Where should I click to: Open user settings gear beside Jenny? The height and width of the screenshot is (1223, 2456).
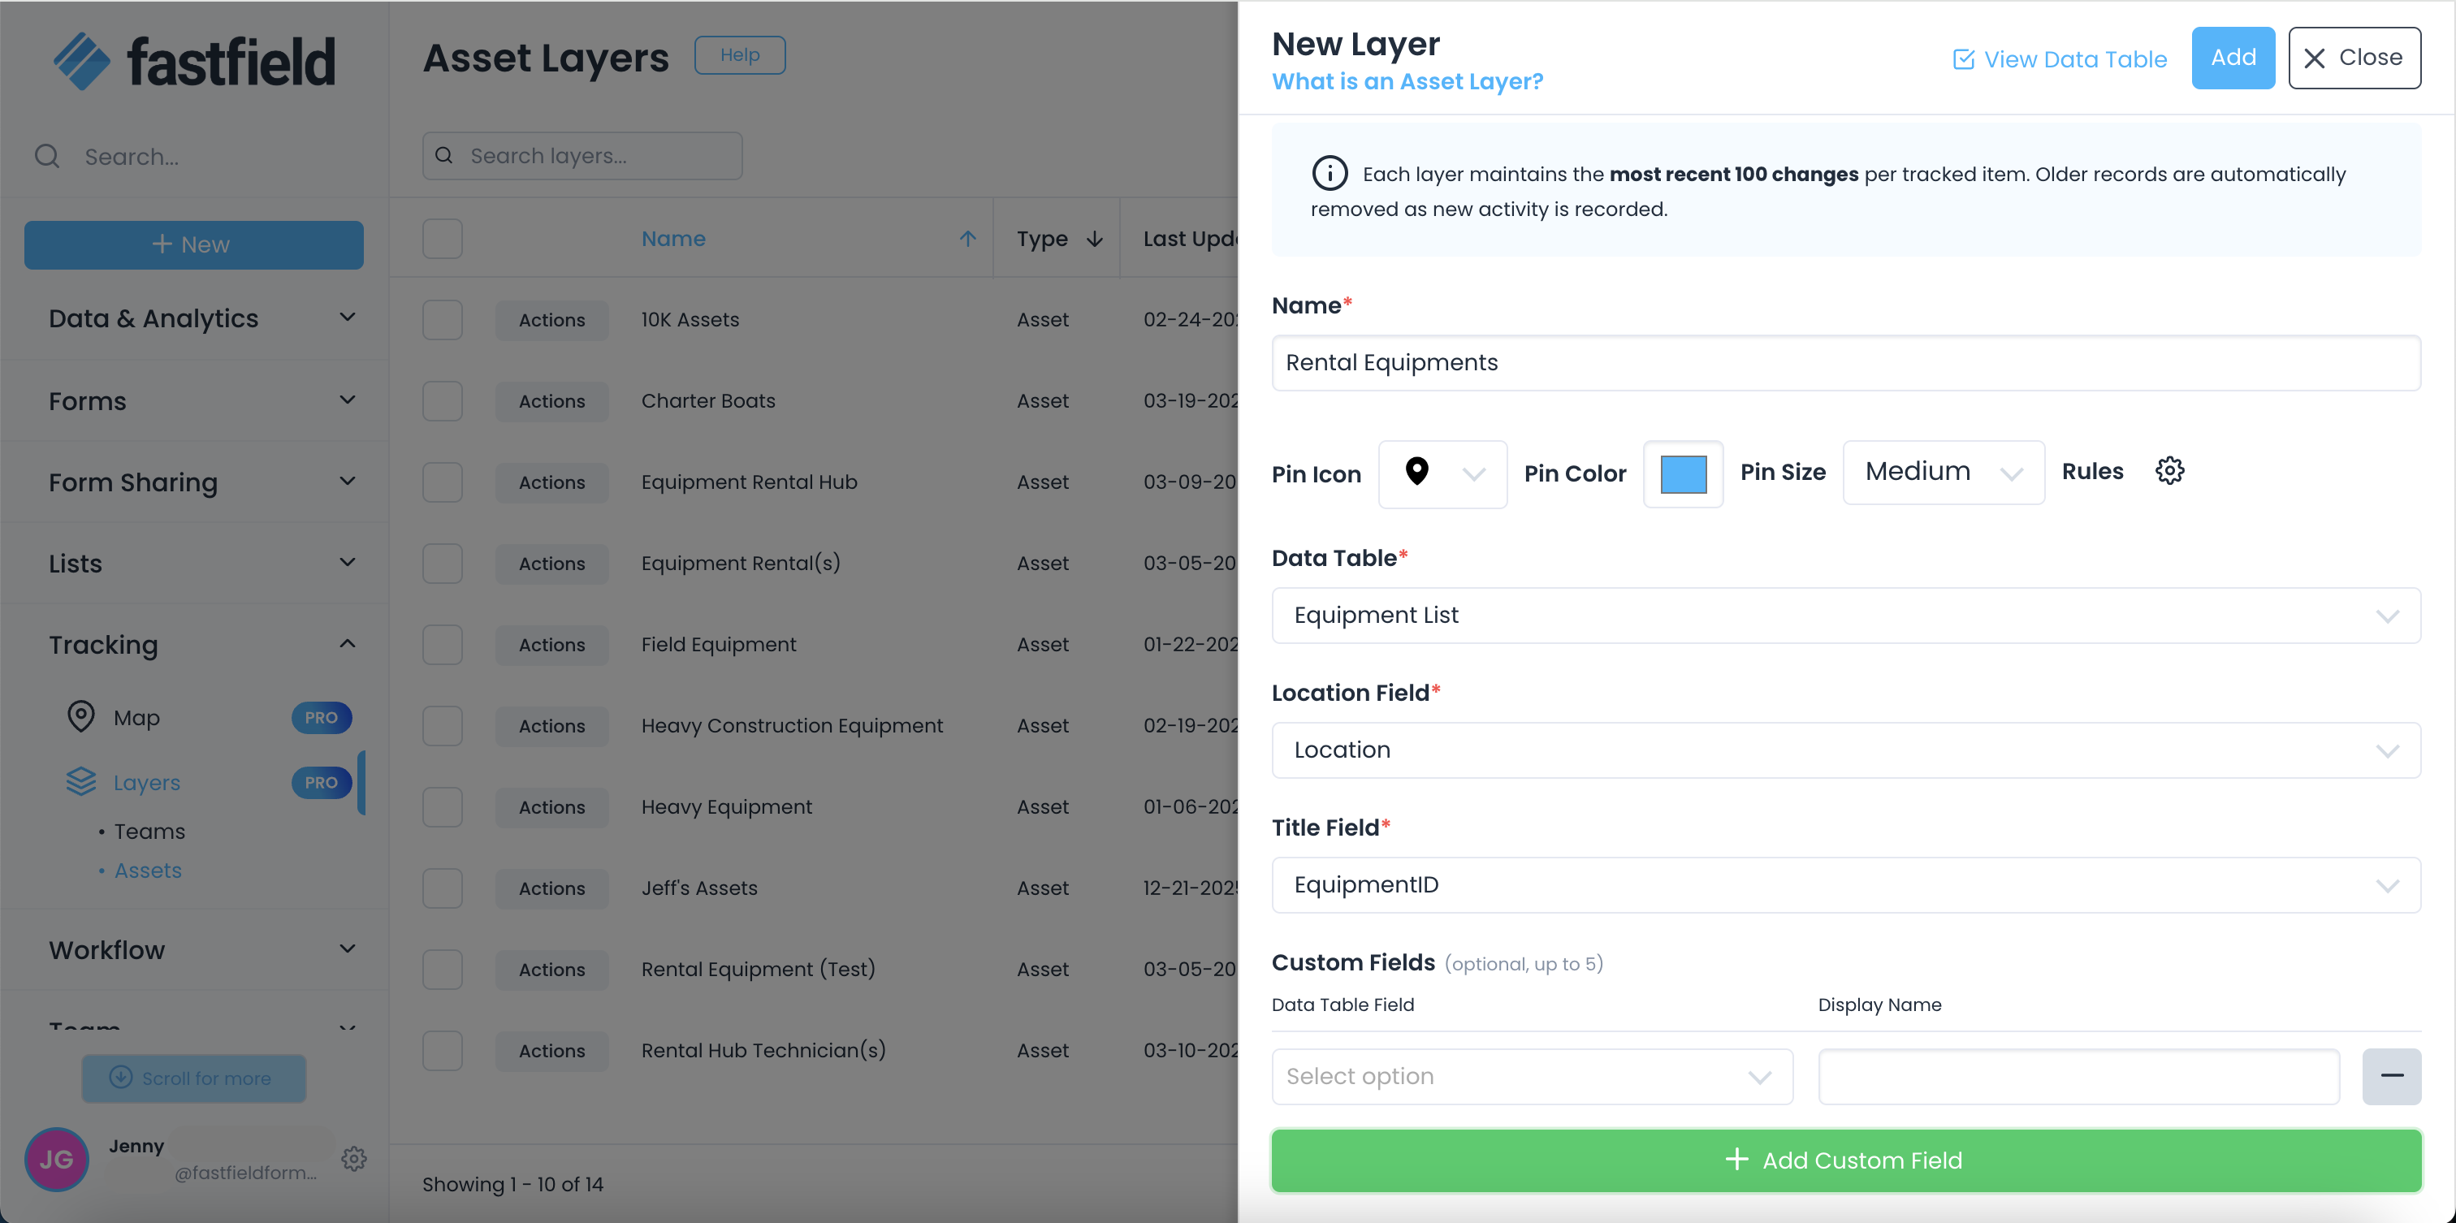click(354, 1159)
